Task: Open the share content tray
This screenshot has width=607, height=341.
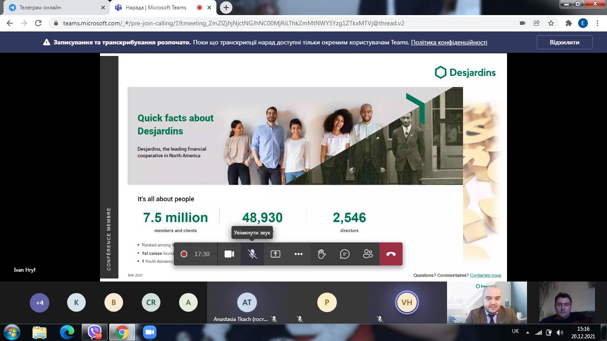Action: [276, 254]
